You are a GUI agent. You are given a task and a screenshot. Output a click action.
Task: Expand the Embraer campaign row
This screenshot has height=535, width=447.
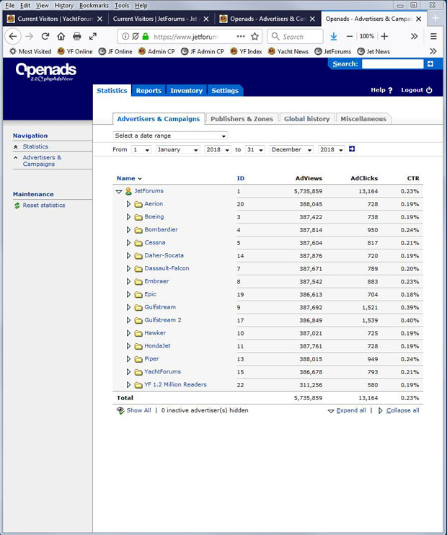(128, 281)
